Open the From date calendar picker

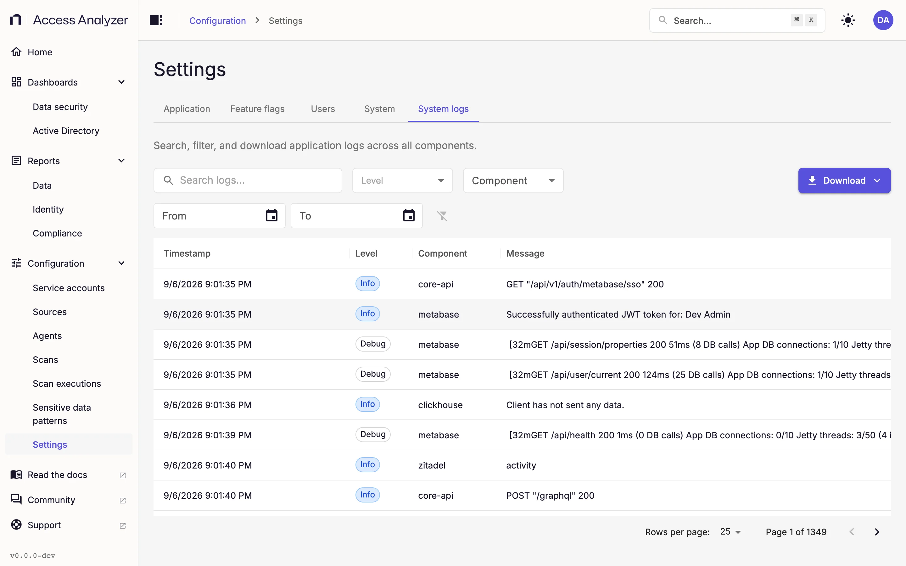point(271,216)
